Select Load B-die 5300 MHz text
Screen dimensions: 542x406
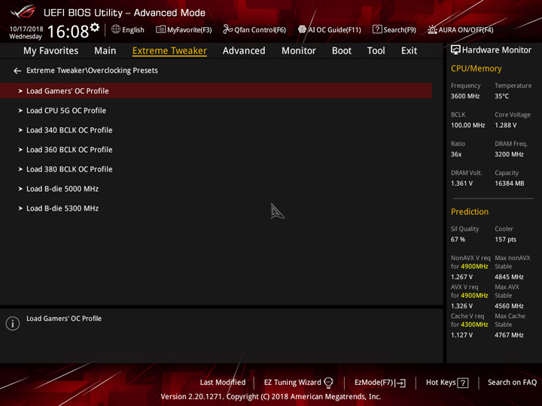pyautogui.click(x=62, y=208)
